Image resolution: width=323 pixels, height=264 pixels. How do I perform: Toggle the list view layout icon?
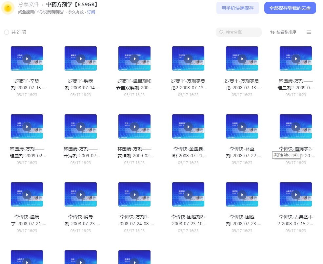point(309,32)
